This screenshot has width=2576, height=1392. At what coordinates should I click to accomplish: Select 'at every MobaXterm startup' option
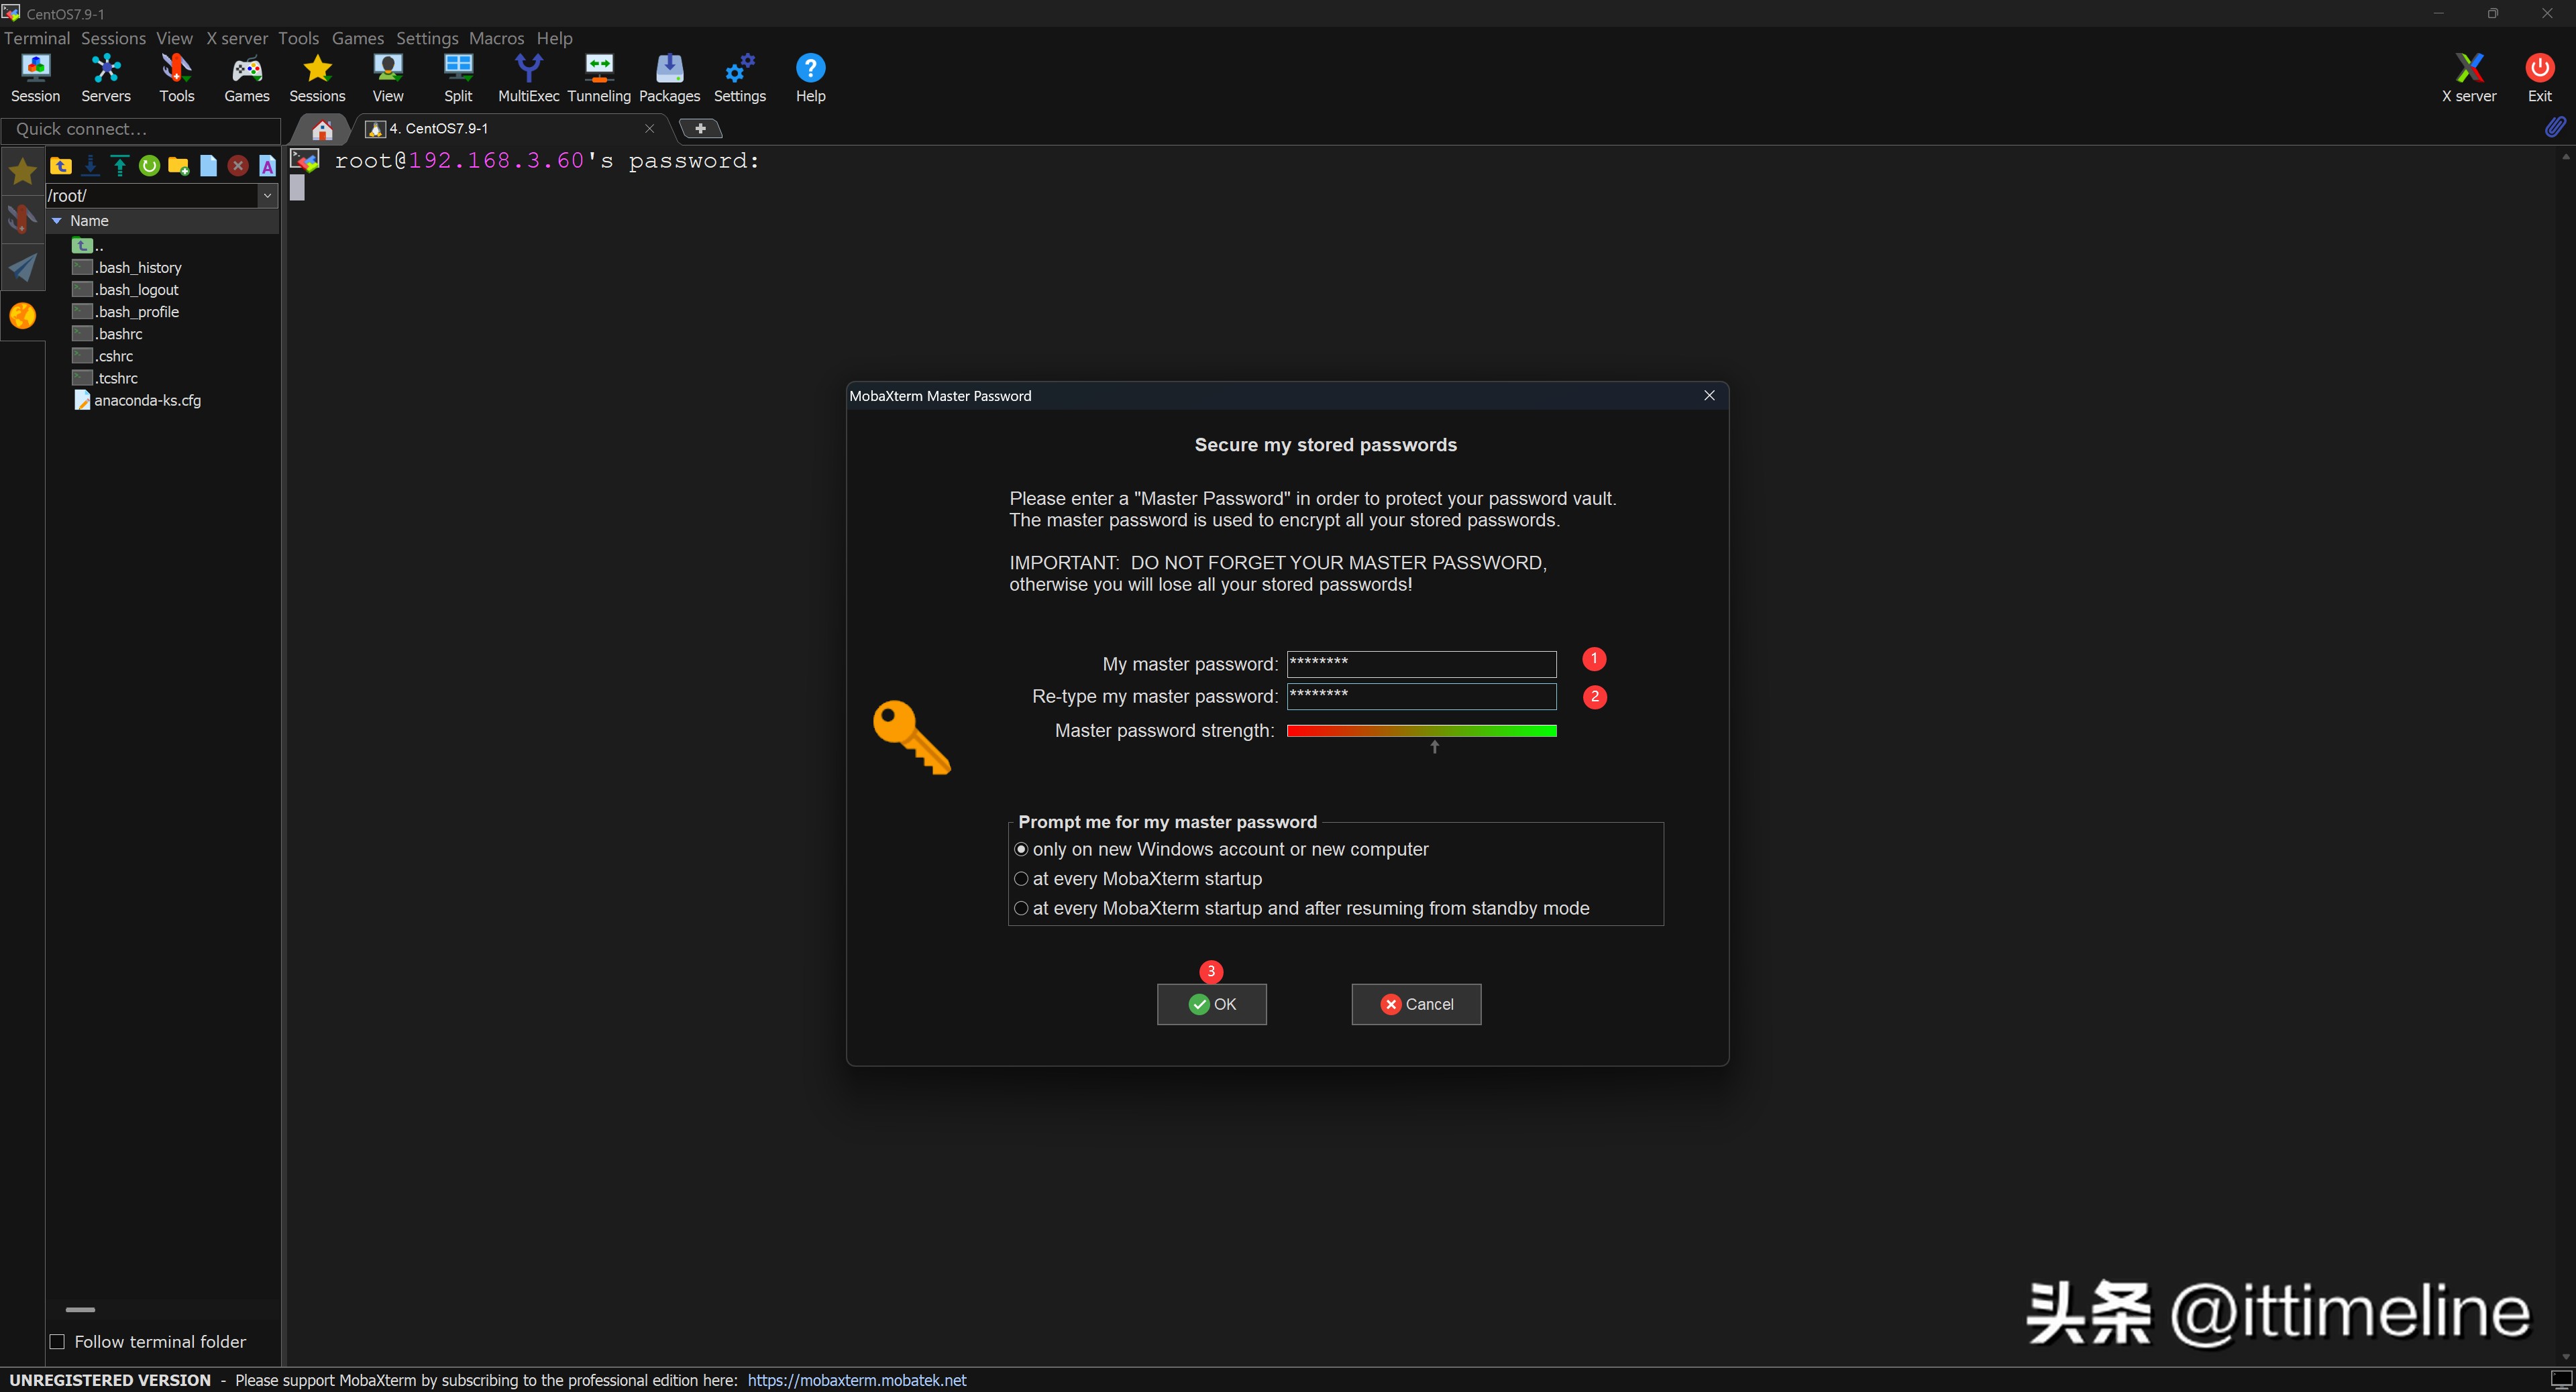1021,879
